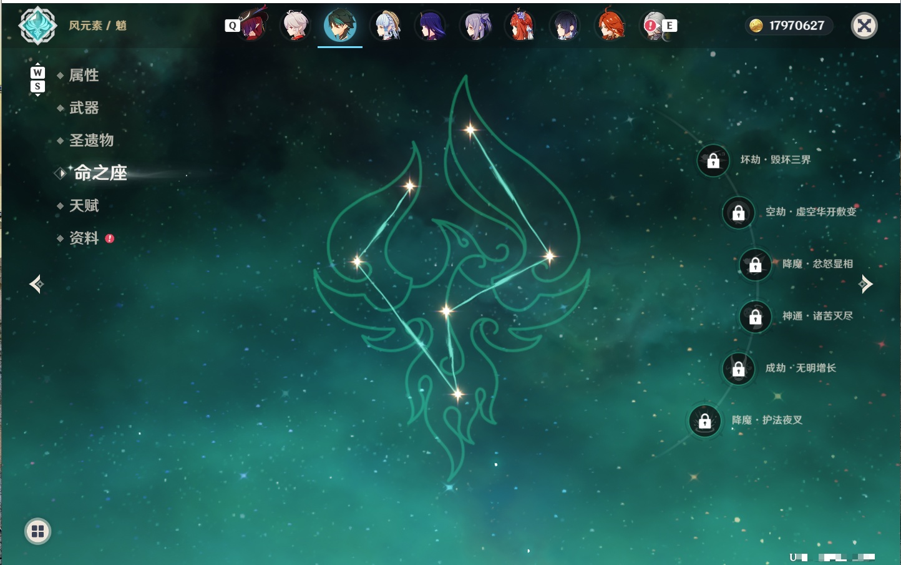Click the Mora coin balance 17970627
The height and width of the screenshot is (565, 901).
(x=789, y=26)
